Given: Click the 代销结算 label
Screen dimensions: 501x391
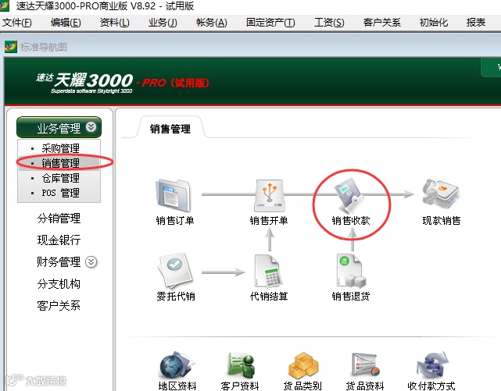Looking at the screenshot, I should click(269, 297).
